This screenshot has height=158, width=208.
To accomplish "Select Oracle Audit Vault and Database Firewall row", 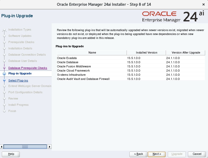I will point(131,79).
